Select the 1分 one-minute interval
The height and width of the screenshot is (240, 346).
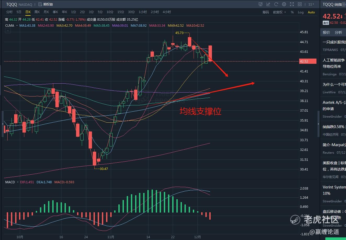[x=73, y=12]
